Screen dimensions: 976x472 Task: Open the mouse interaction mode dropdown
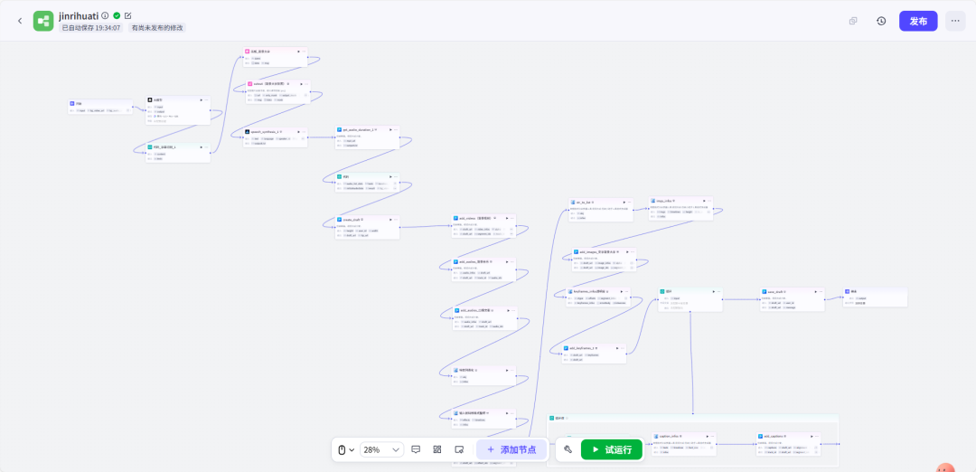pos(346,449)
